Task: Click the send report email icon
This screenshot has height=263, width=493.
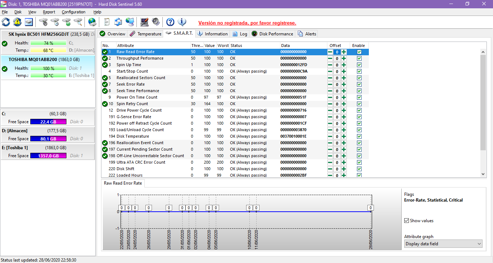Action: point(118,22)
